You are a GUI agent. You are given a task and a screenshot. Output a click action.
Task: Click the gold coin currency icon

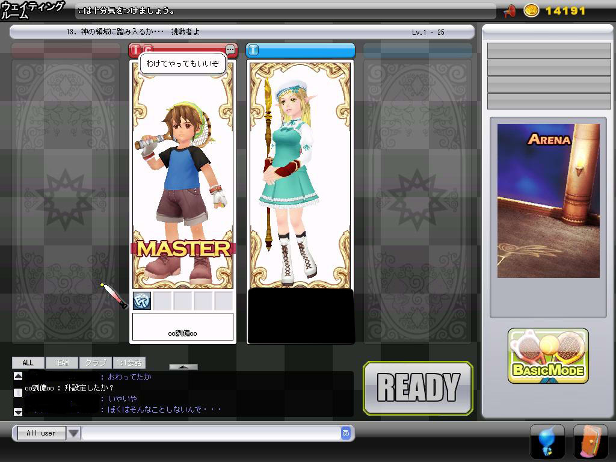coord(531,11)
